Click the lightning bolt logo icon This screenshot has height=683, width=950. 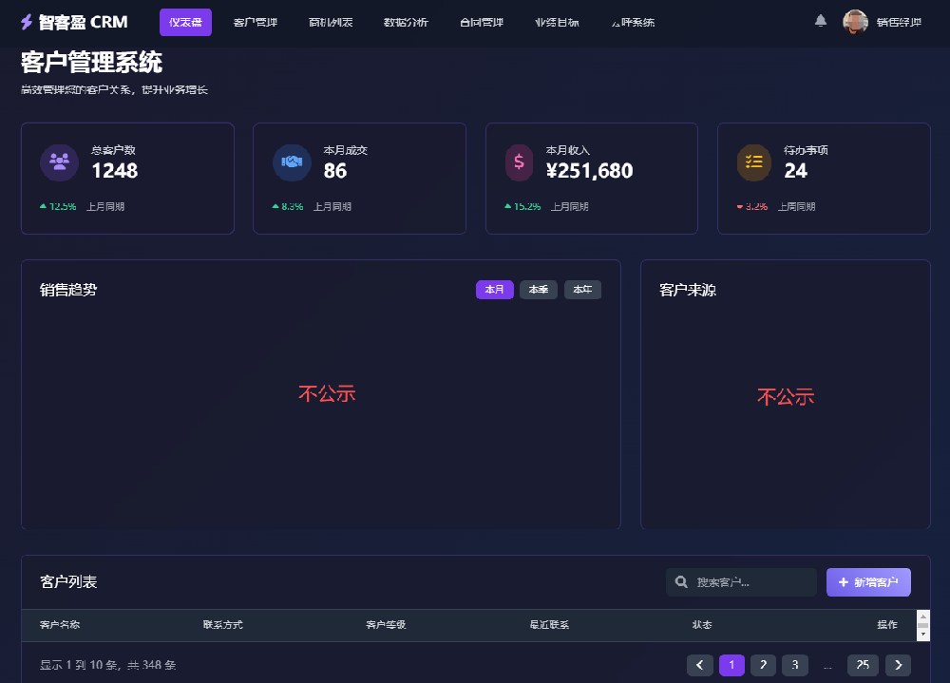tap(27, 22)
